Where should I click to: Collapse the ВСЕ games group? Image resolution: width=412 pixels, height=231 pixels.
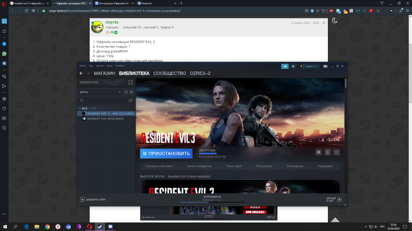(80, 108)
